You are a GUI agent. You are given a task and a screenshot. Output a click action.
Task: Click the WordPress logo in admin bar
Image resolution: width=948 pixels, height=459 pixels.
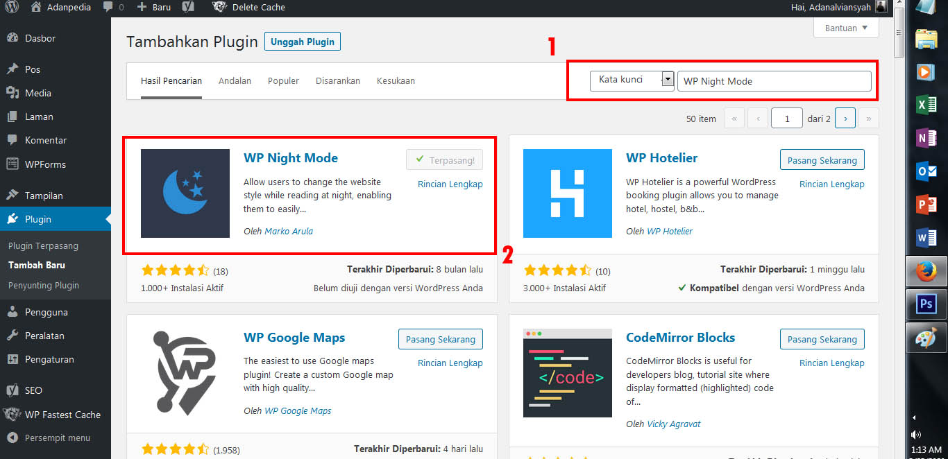coord(12,7)
